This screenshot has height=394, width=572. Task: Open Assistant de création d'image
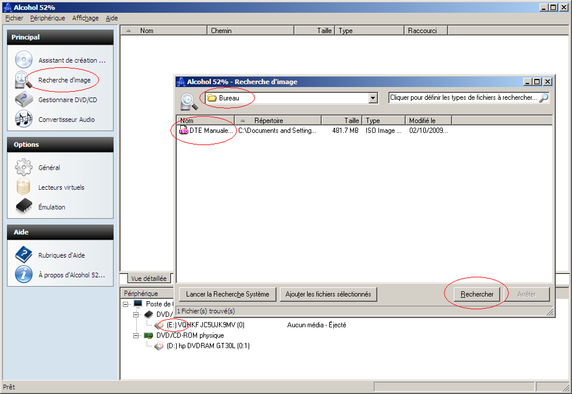click(x=72, y=60)
